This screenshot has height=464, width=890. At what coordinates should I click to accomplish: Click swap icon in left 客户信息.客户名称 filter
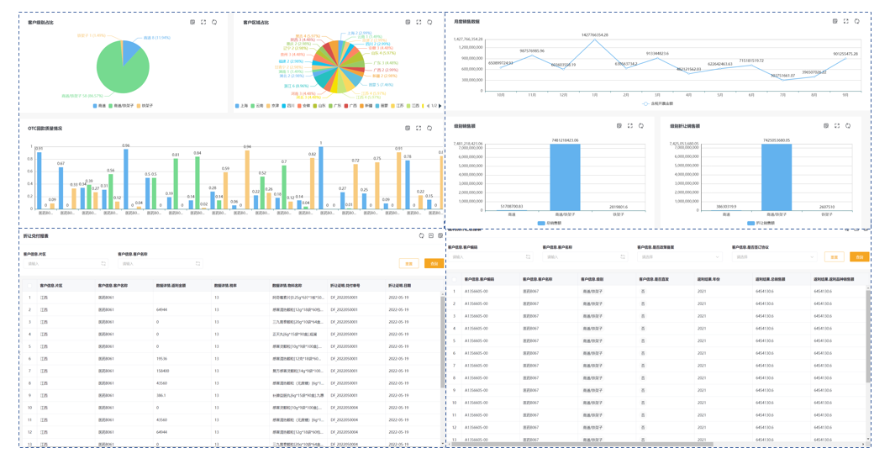[197, 263]
